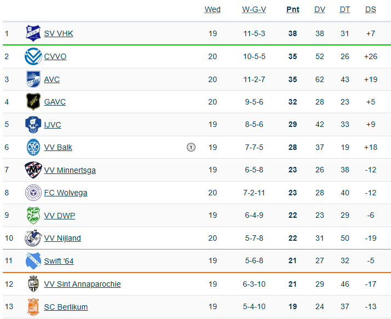Click the VV Minnertsga club logo

click(33, 170)
